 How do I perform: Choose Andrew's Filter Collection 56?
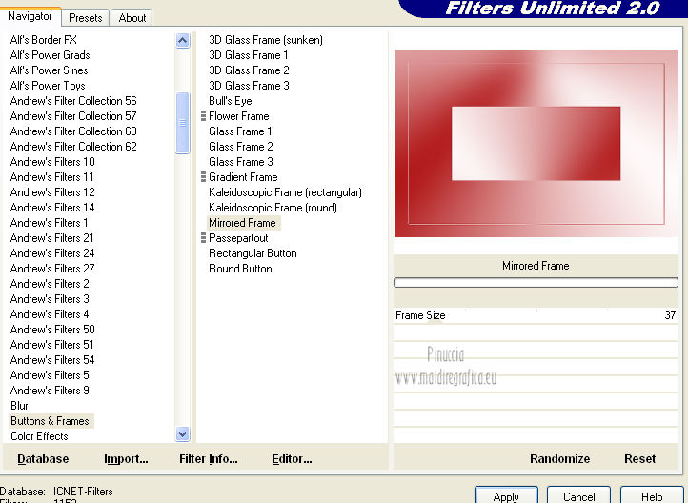(73, 101)
